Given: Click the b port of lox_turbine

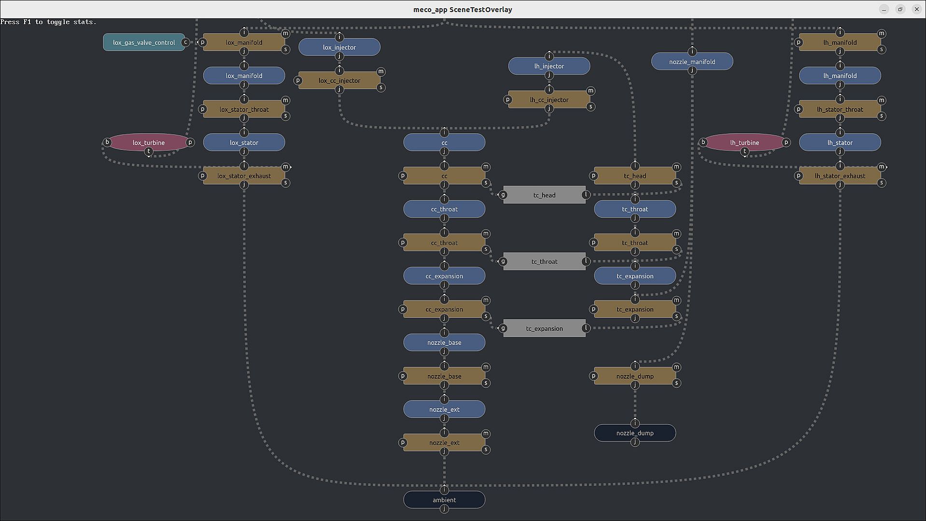Looking at the screenshot, I should point(107,142).
